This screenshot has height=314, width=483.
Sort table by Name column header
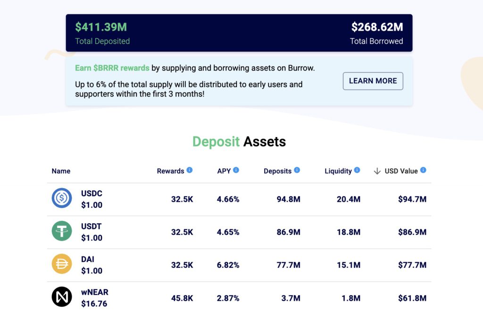click(x=61, y=171)
